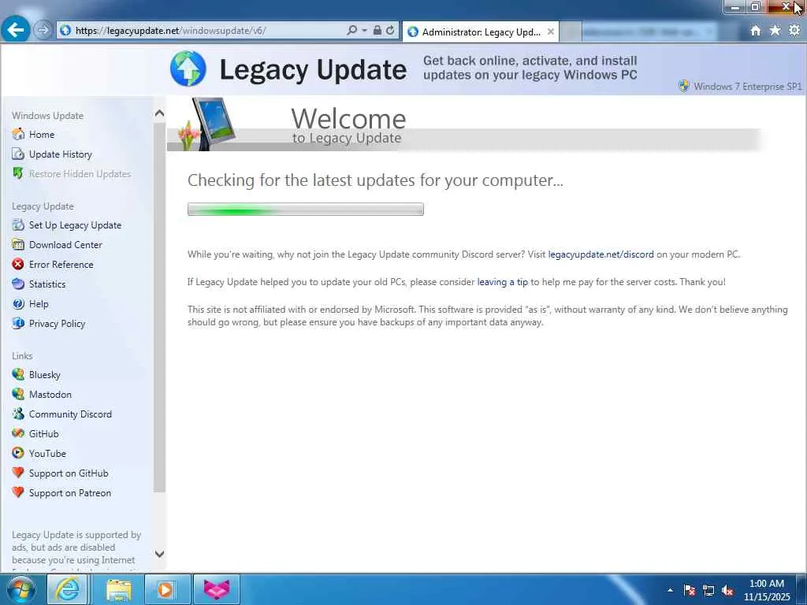Click the red Error Reference icon

tap(18, 265)
